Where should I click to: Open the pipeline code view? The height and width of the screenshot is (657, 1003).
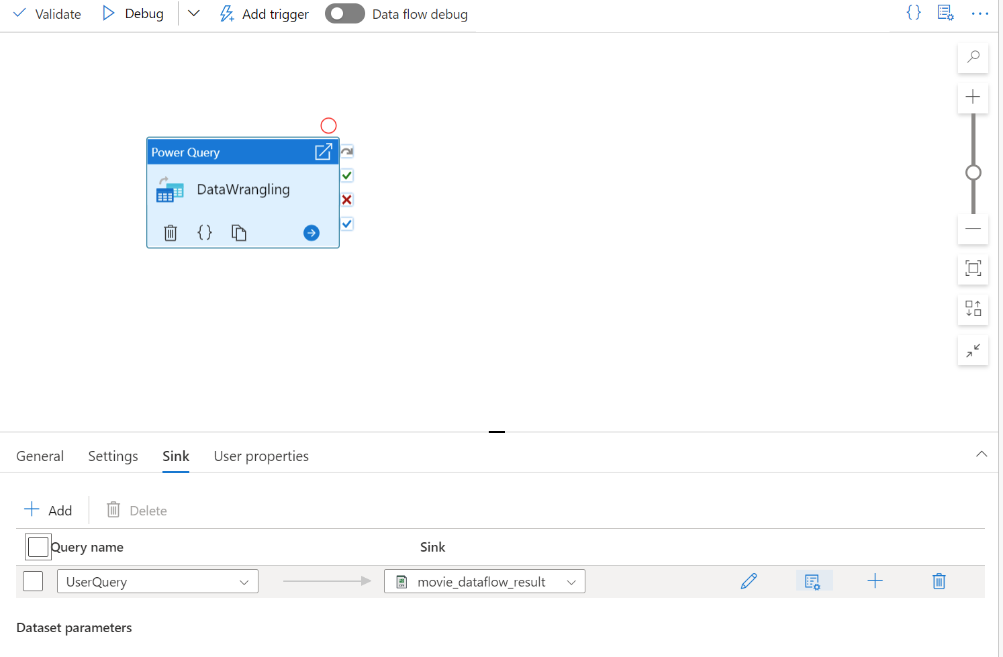pyautogui.click(x=913, y=12)
